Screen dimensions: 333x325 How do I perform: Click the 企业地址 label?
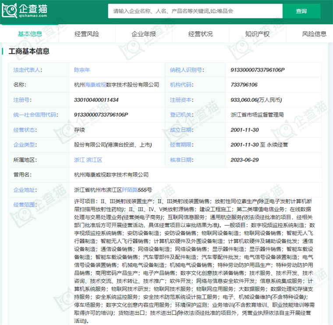(x=24, y=190)
